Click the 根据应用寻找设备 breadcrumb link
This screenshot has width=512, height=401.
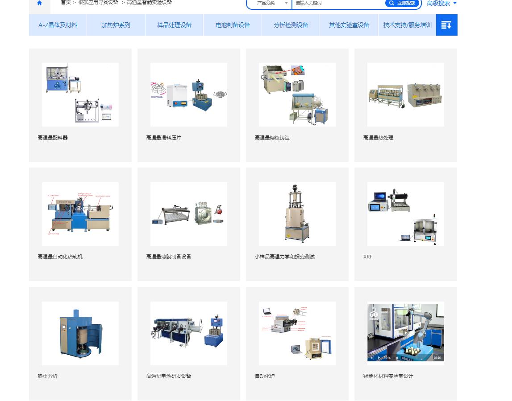pyautogui.click(x=98, y=2)
